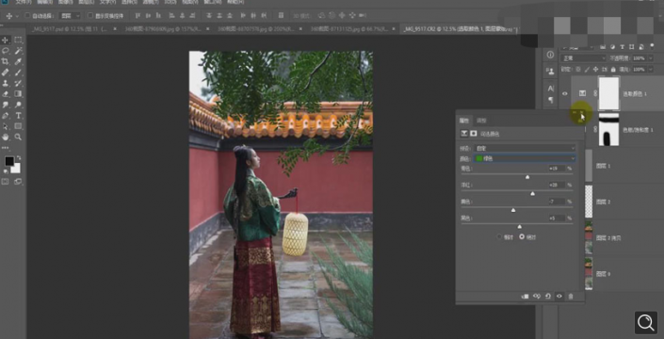This screenshot has width=664, height=339.
Task: Select the Lasso tool
Action: click(6, 51)
